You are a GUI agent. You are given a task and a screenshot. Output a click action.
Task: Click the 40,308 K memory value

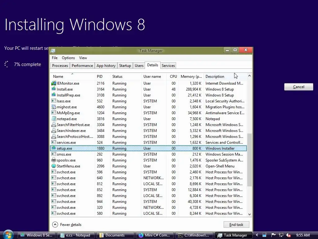point(194,202)
